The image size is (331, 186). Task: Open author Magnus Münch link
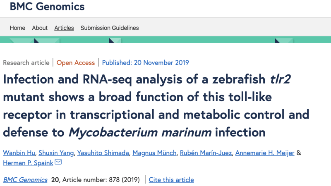point(154,153)
